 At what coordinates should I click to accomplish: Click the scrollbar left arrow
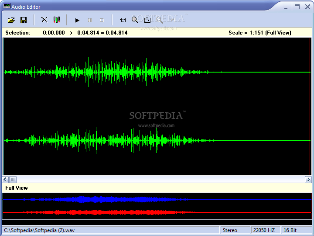[5, 179]
